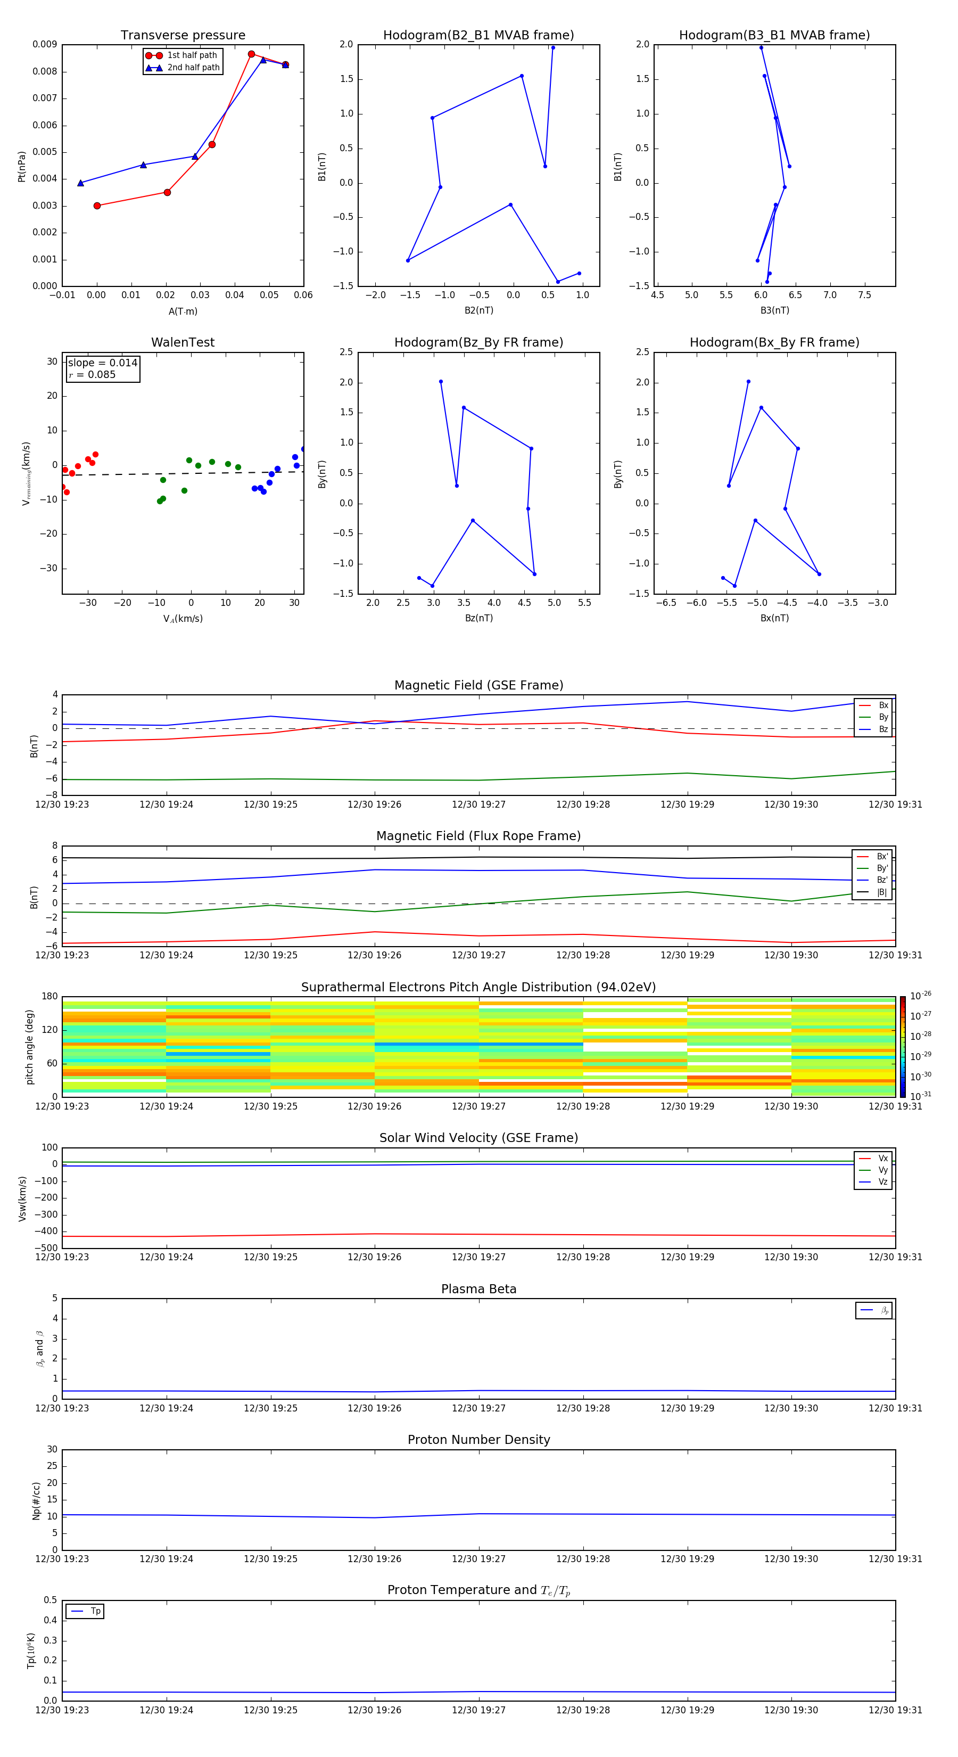The height and width of the screenshot is (1757, 958).
Task: Click the 'A(T·m)' x-axis label
Action: click(183, 311)
